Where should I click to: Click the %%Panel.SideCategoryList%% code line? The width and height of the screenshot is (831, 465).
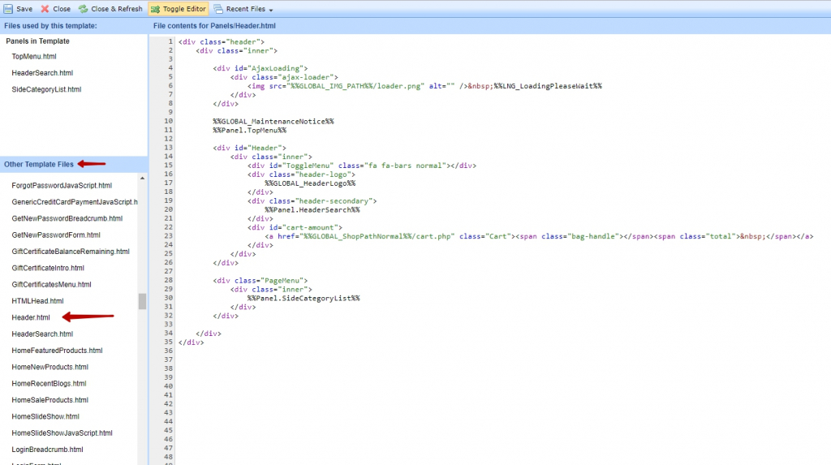click(304, 298)
